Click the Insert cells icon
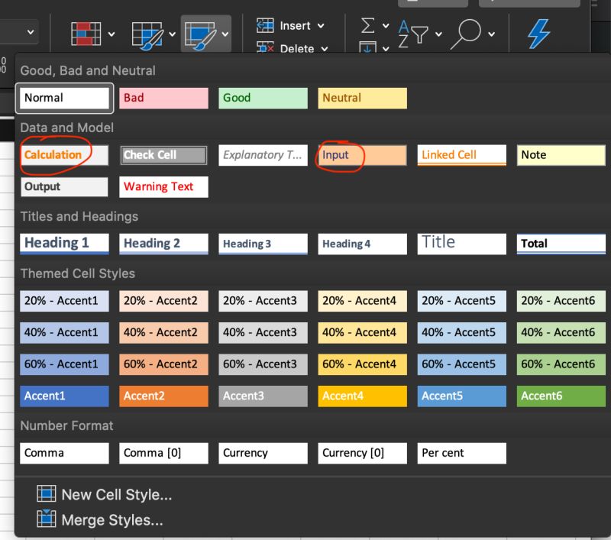 click(x=264, y=24)
